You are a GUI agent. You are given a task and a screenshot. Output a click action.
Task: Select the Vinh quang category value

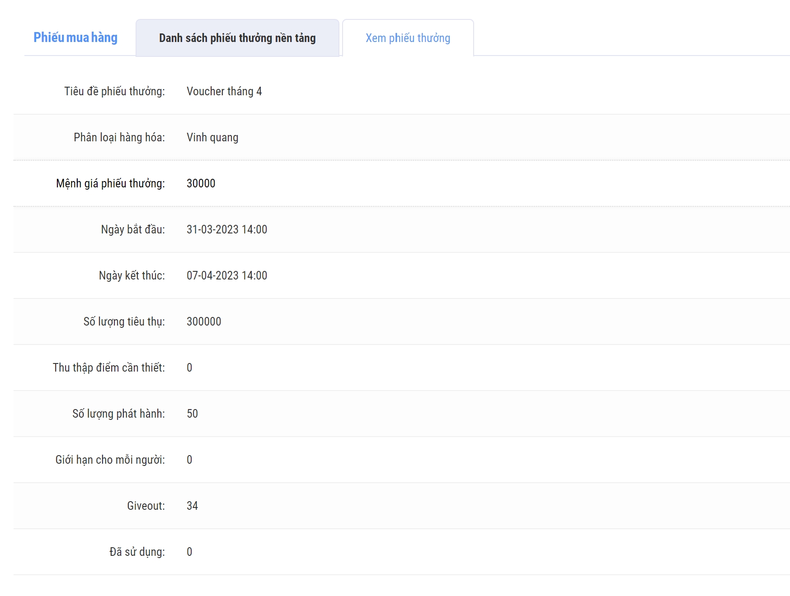(212, 137)
